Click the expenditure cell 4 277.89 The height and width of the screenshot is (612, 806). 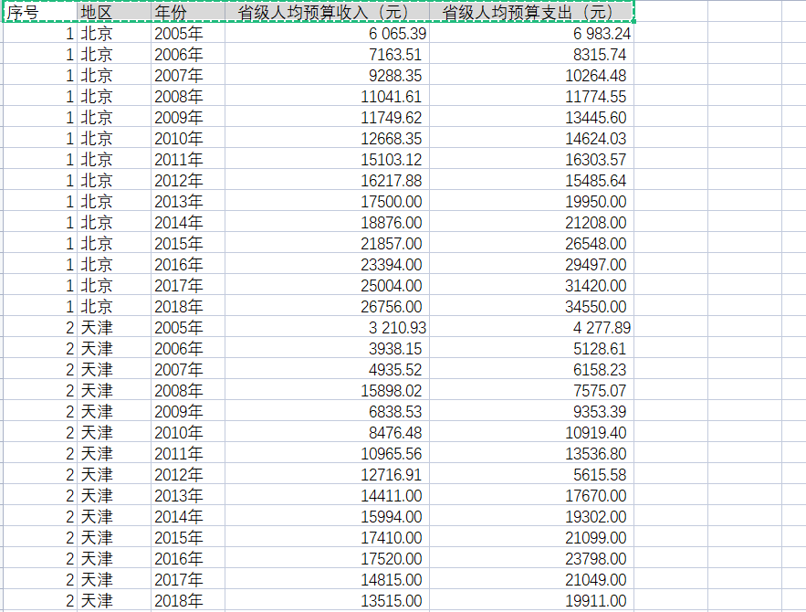pyautogui.click(x=531, y=328)
